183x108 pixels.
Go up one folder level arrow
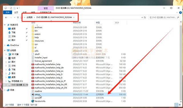pyautogui.click(x=18, y=17)
